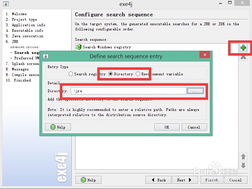Choose Search registry entry type
The height and width of the screenshot is (189, 252).
pyautogui.click(x=87, y=74)
